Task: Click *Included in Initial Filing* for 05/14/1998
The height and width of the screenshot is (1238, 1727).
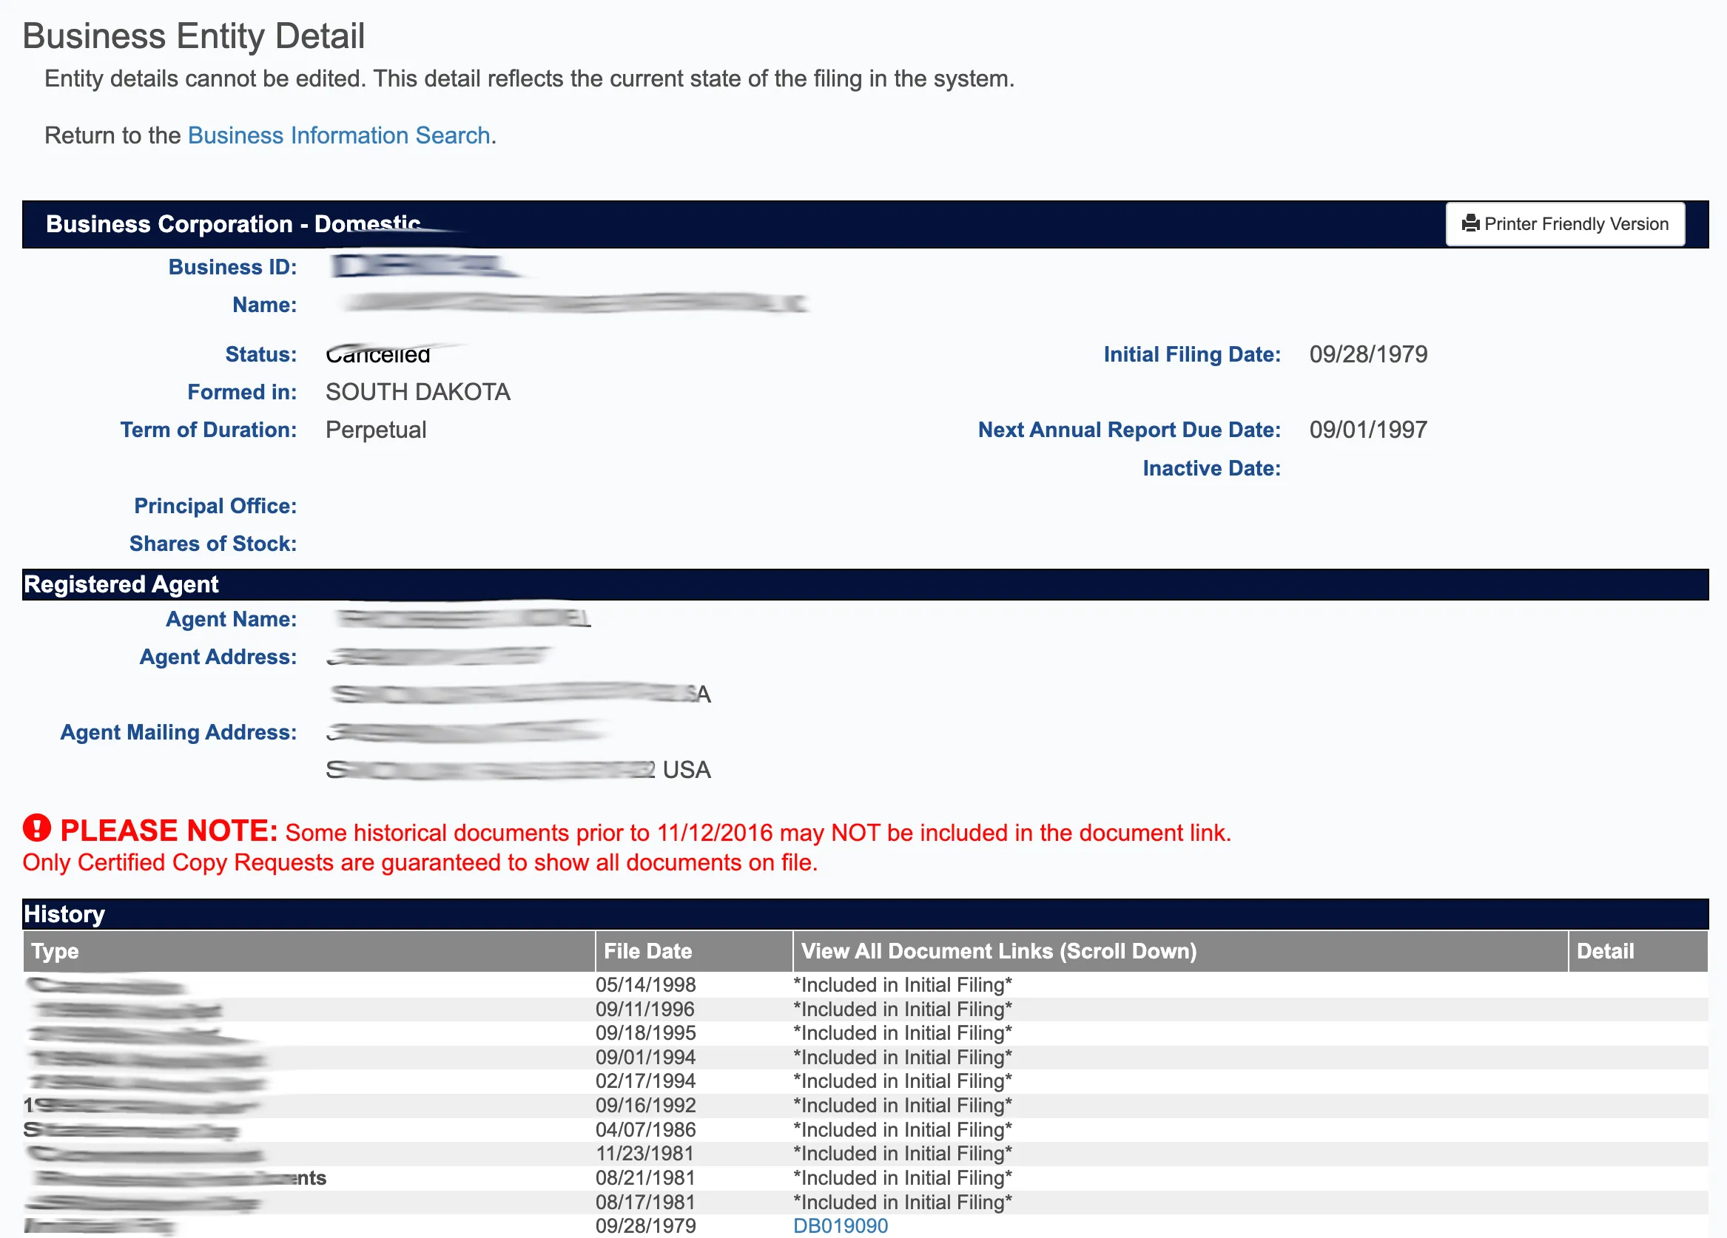Action: click(902, 984)
